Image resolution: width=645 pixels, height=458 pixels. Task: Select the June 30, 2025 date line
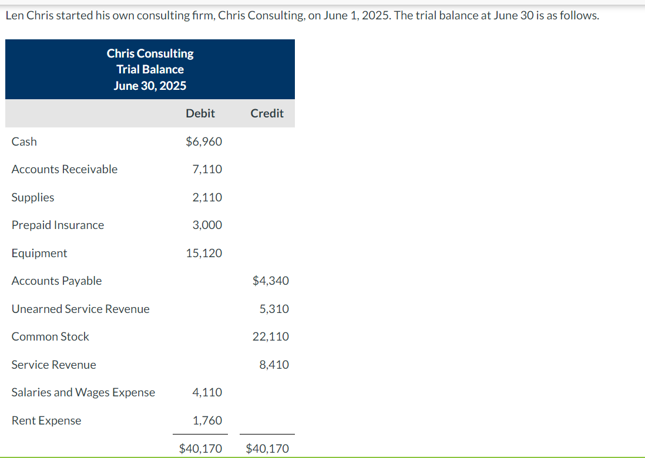click(x=150, y=85)
